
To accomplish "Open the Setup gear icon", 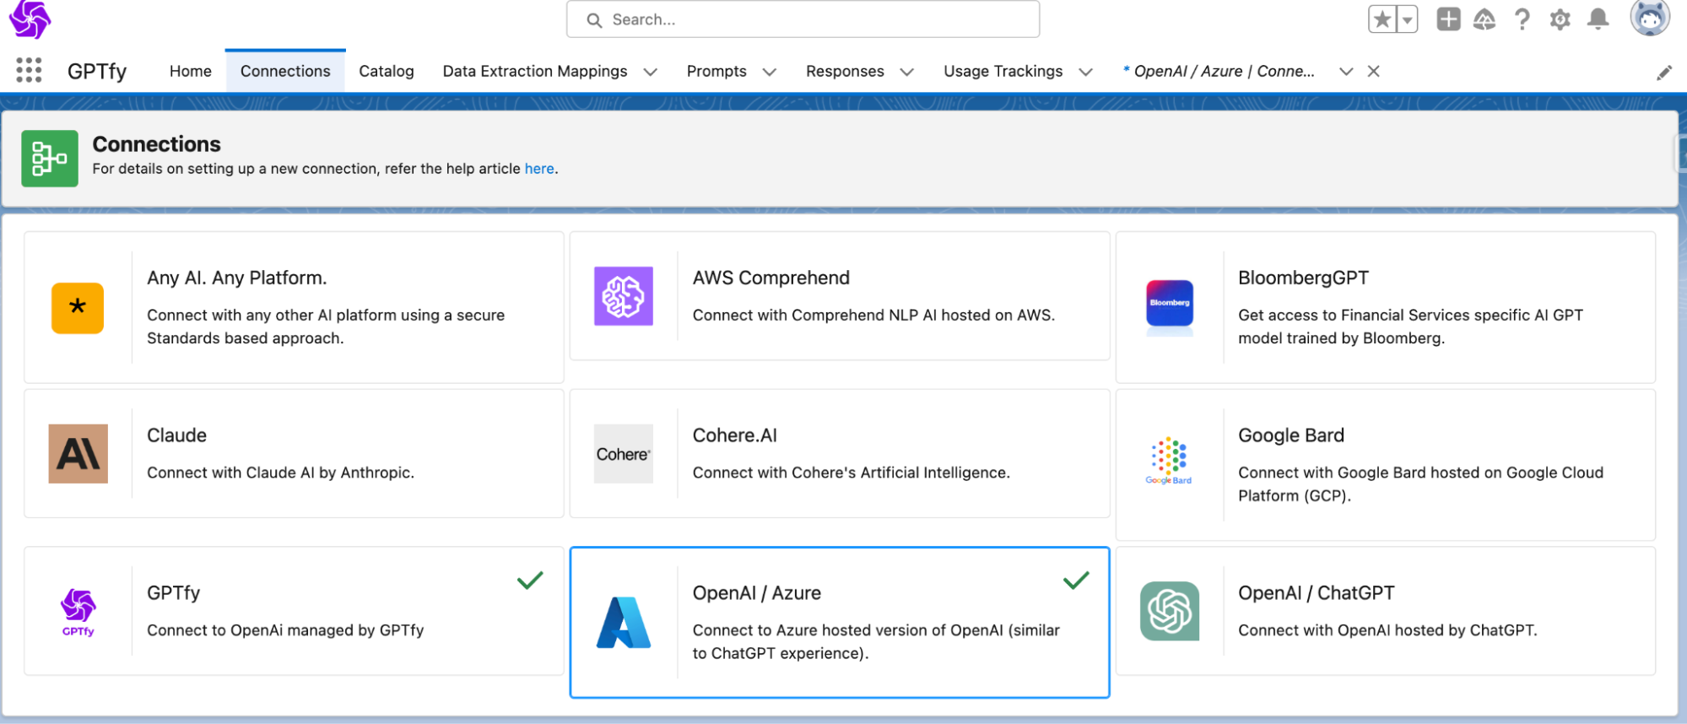I will point(1560,19).
